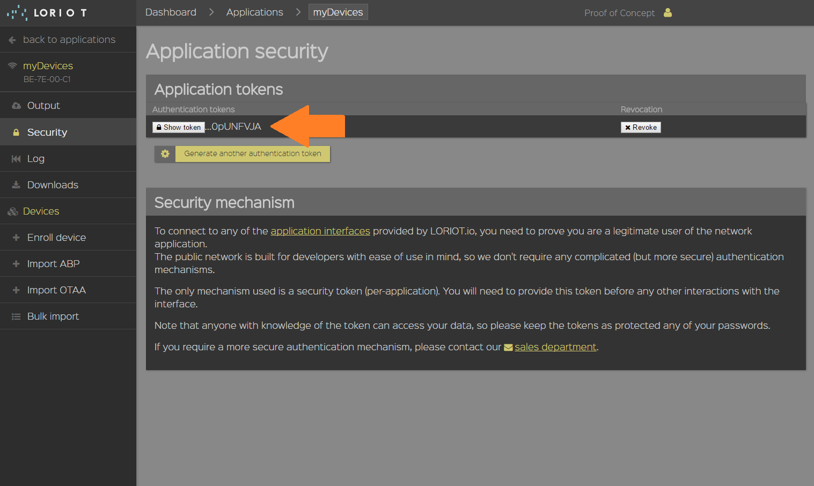Click the Output cloud icon
This screenshot has width=814, height=486.
[x=17, y=106]
